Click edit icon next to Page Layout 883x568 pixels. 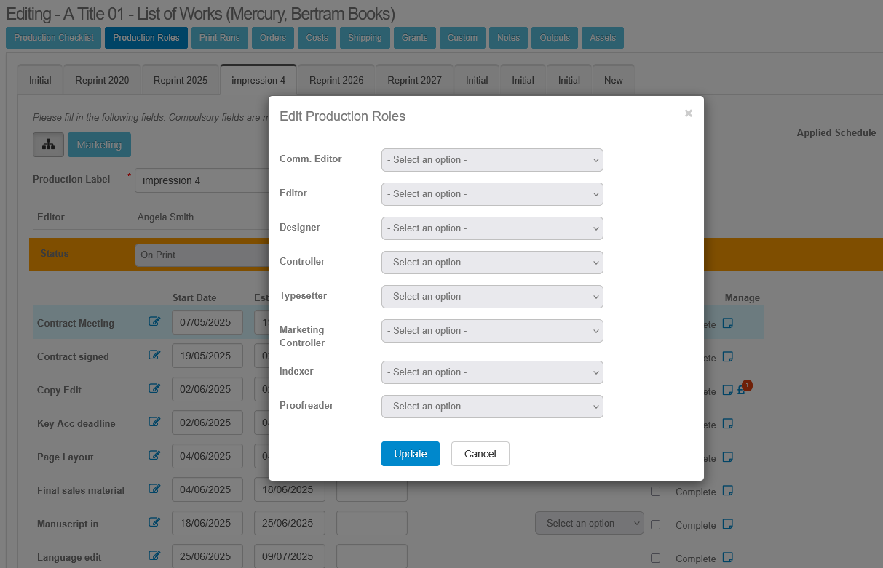[154, 455]
